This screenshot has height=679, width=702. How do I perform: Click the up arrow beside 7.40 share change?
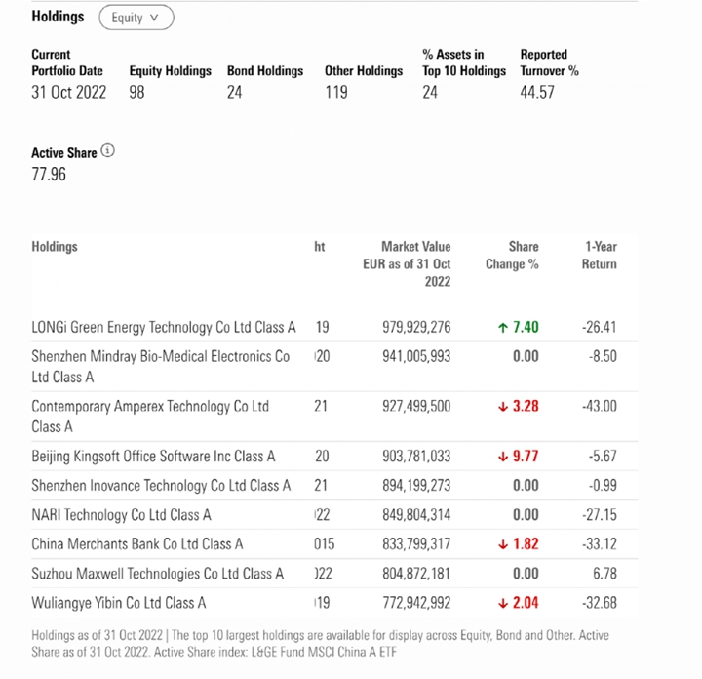click(x=503, y=328)
